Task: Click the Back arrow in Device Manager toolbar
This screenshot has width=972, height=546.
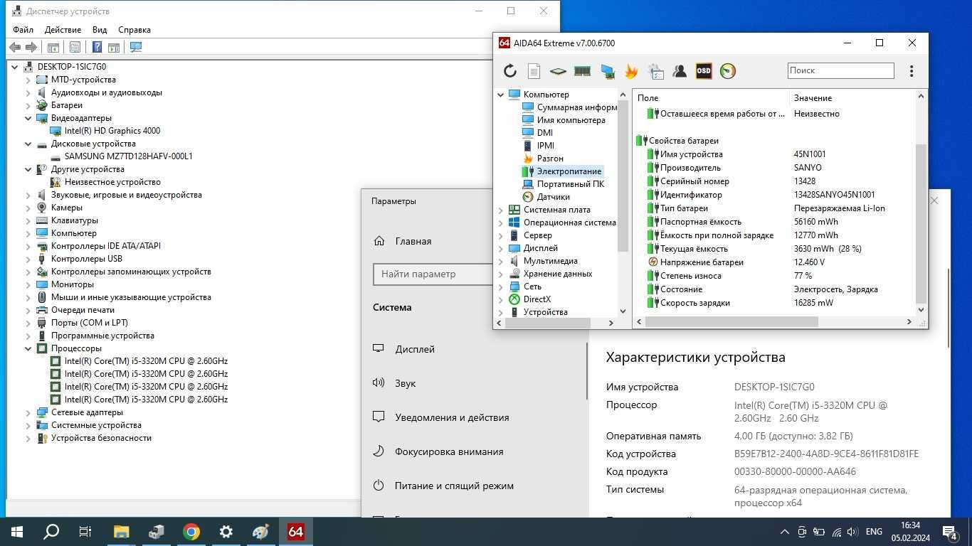Action: (x=15, y=47)
